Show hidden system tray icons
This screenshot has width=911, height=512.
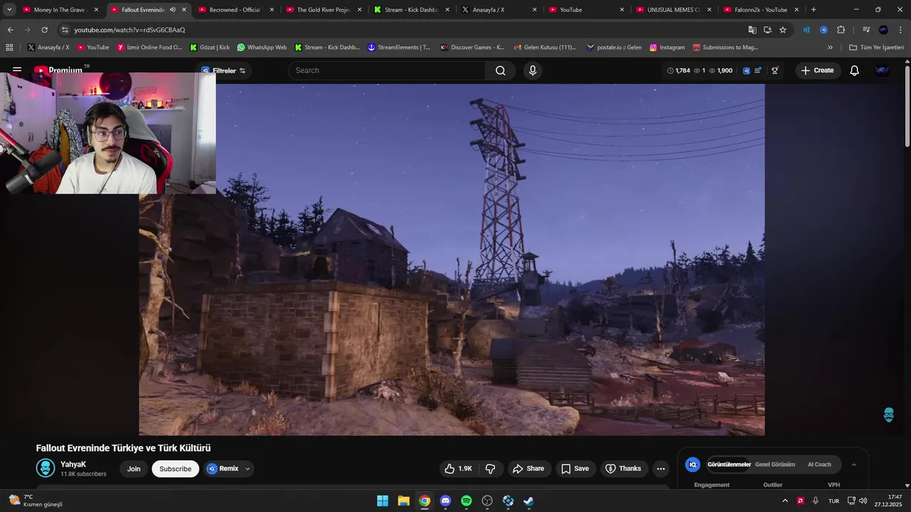click(785, 501)
